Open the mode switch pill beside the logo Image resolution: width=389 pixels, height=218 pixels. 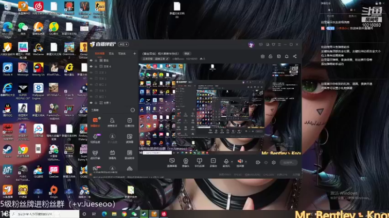(124, 45)
